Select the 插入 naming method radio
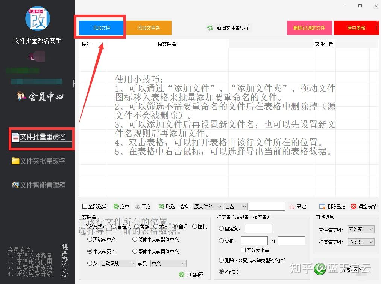Screen dimensions: 381x284 (156, 227)
